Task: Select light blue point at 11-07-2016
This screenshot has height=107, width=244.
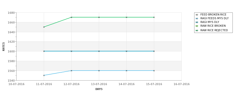Action: (x=44, y=75)
